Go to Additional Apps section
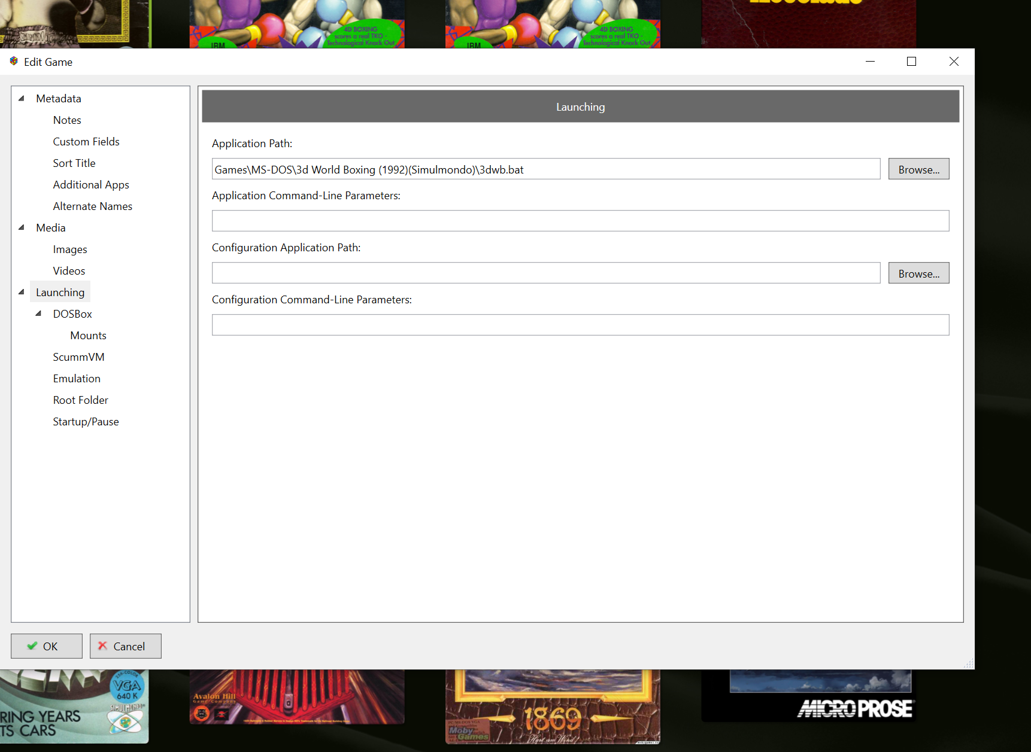 [x=91, y=185]
